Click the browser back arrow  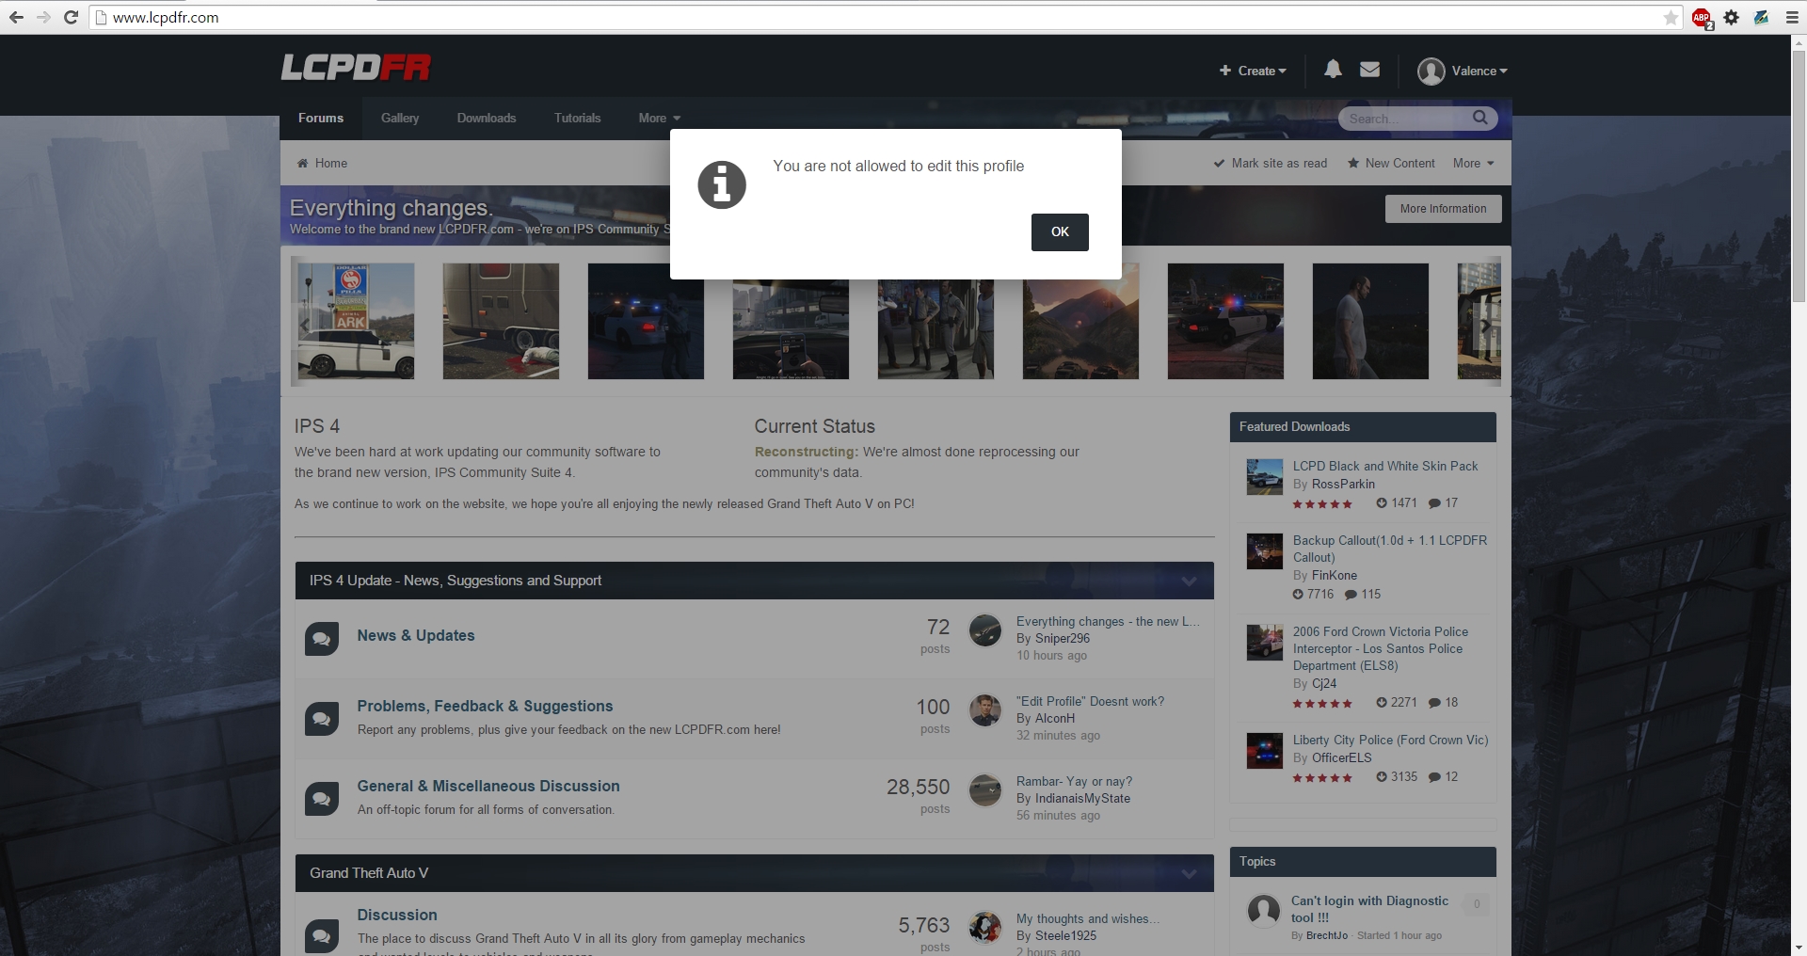pyautogui.click(x=17, y=17)
